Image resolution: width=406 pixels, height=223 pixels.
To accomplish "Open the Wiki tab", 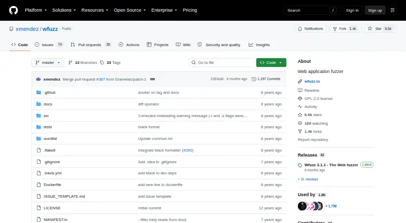I will tap(183, 45).
